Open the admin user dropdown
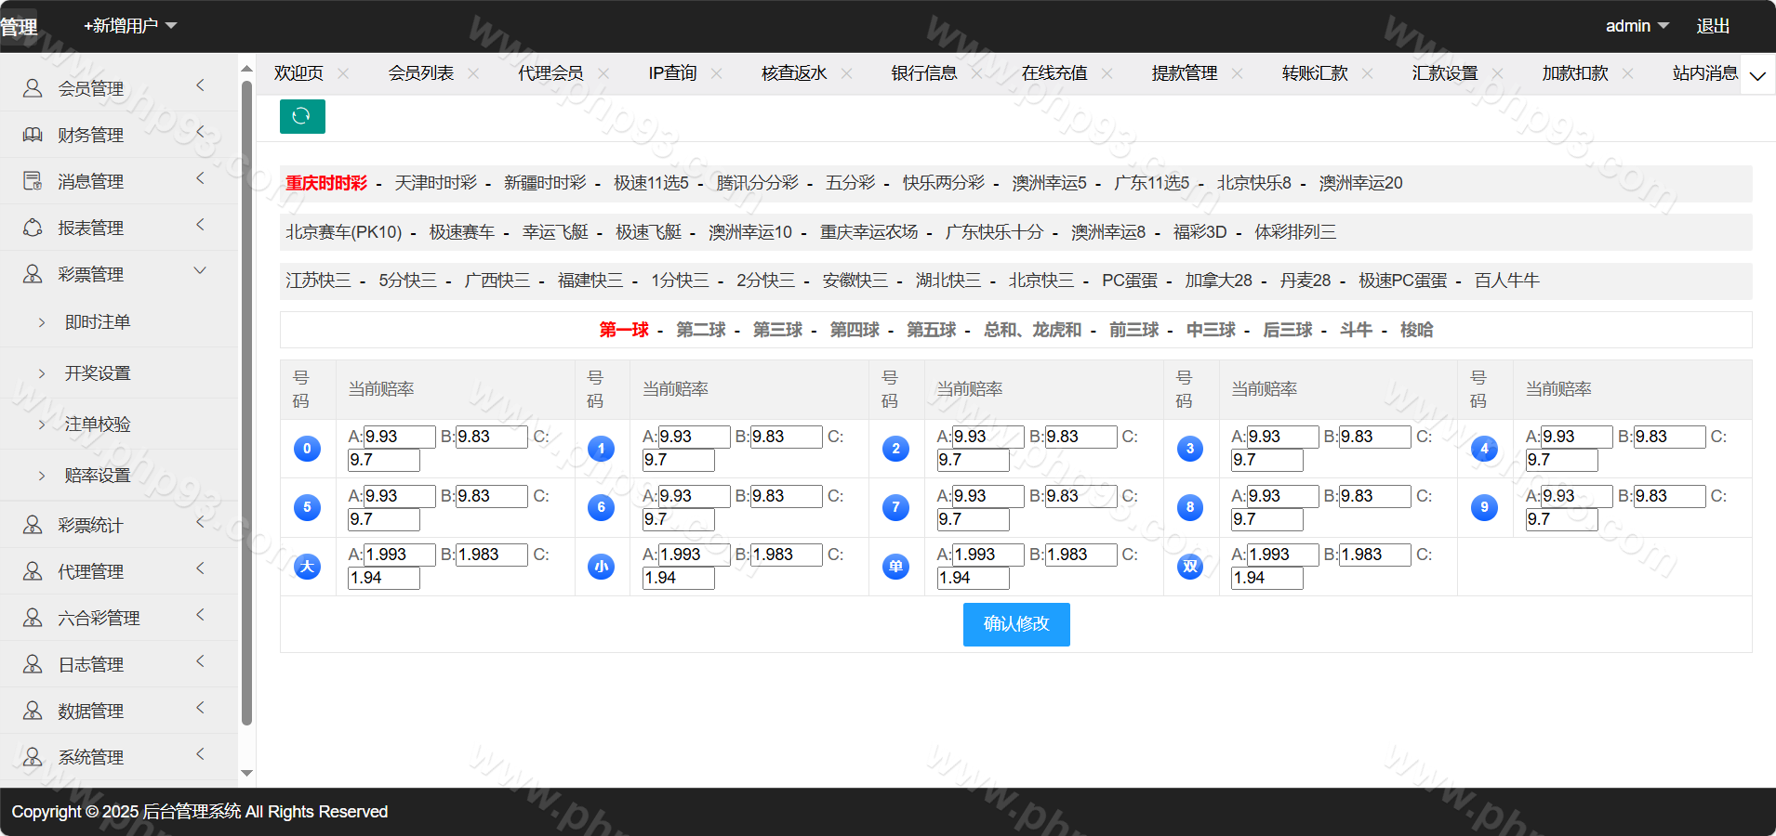 (1637, 26)
